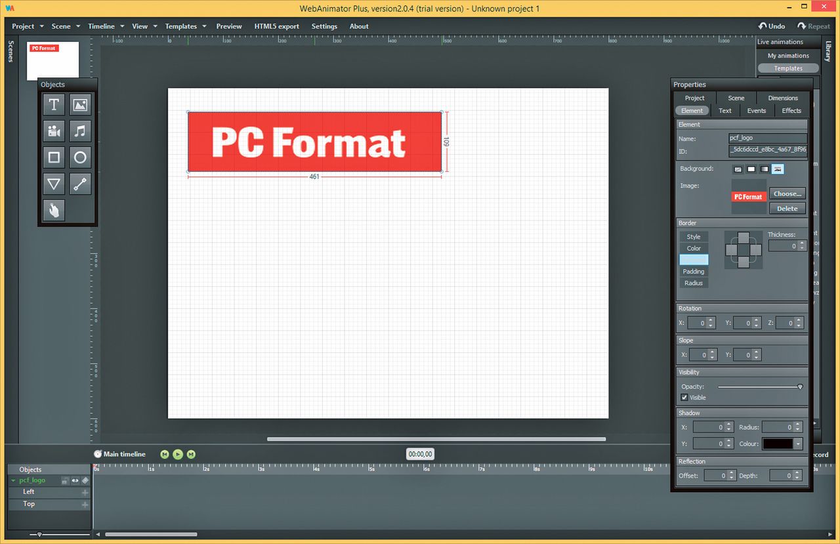The width and height of the screenshot is (840, 544).
Task: Add a keyframe to the Left property
Action: point(85,492)
